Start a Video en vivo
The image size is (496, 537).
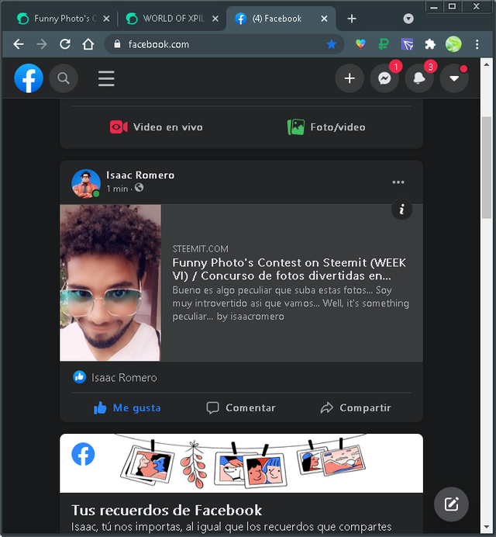[x=157, y=127]
